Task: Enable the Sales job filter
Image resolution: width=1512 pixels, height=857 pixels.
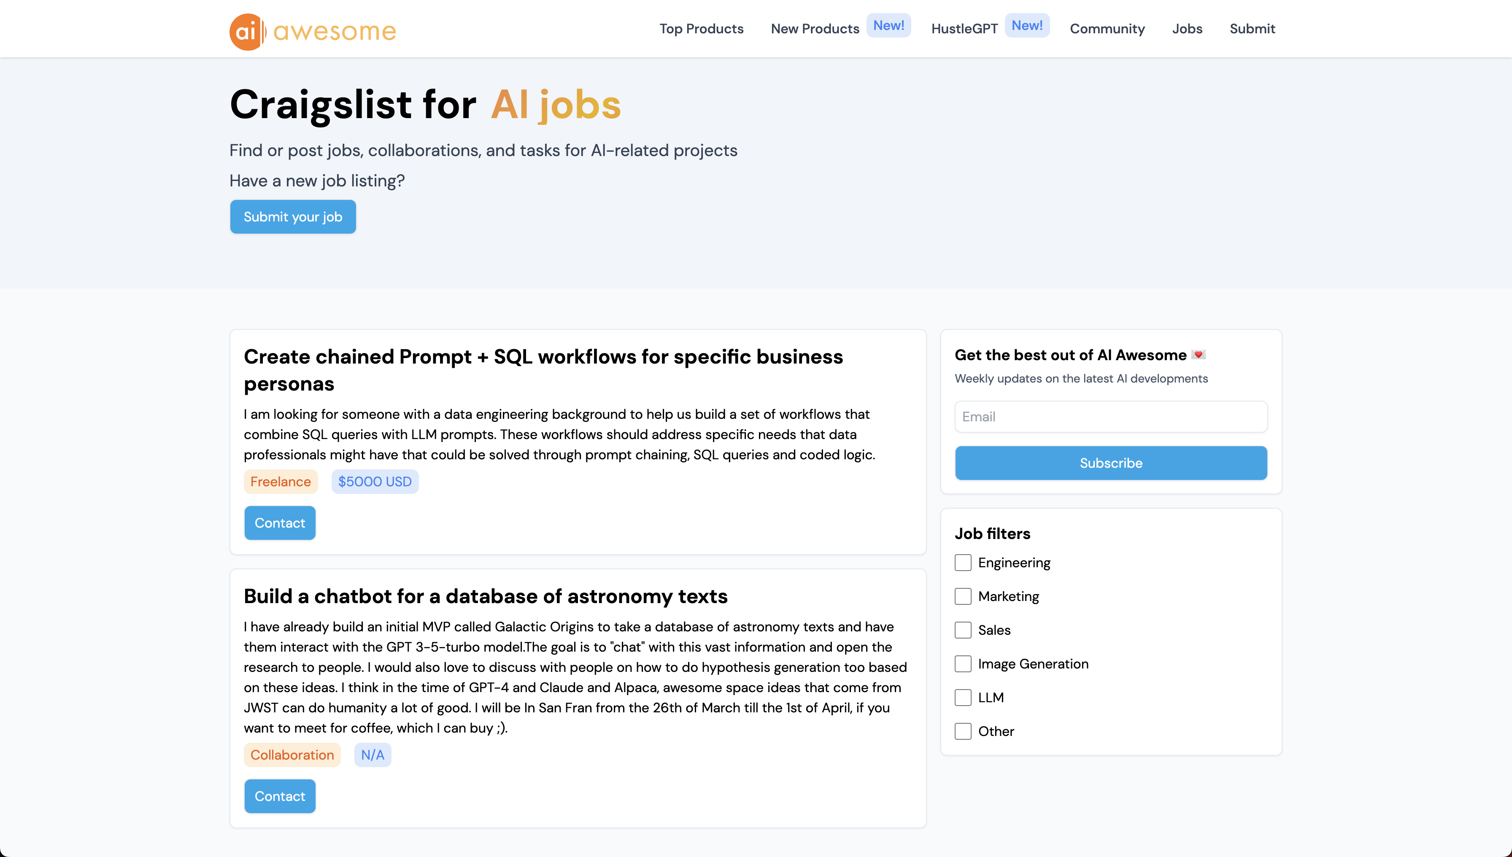Action: (x=963, y=630)
